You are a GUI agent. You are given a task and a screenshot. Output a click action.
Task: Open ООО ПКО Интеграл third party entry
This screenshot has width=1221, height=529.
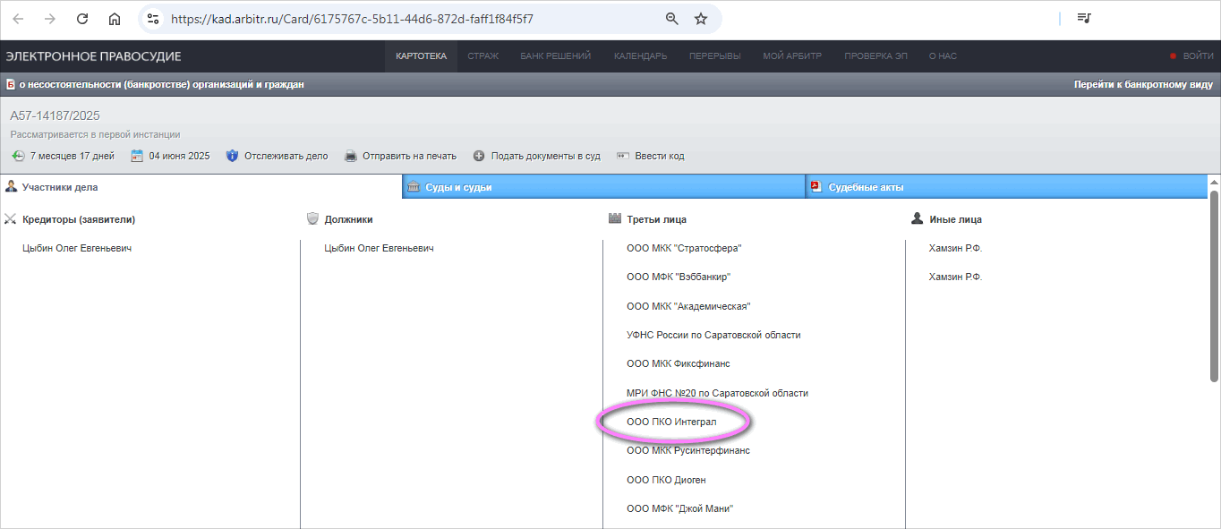click(x=671, y=422)
